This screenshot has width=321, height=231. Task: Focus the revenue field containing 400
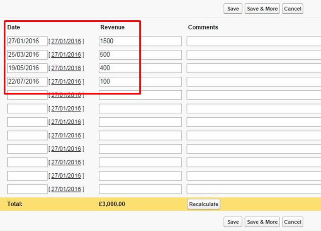pos(140,68)
